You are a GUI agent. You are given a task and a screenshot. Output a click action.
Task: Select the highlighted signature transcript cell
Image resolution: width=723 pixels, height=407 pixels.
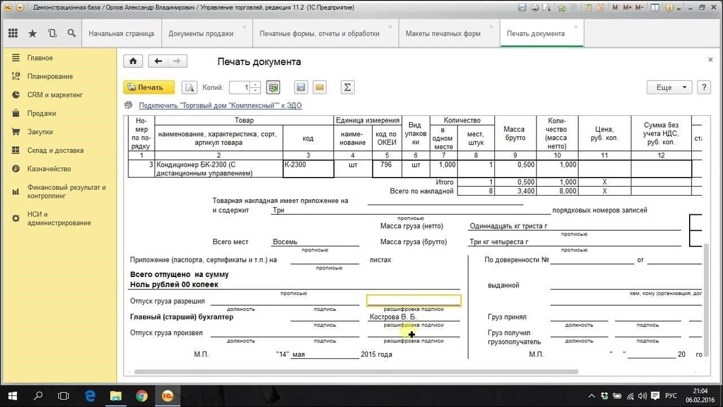(x=413, y=301)
